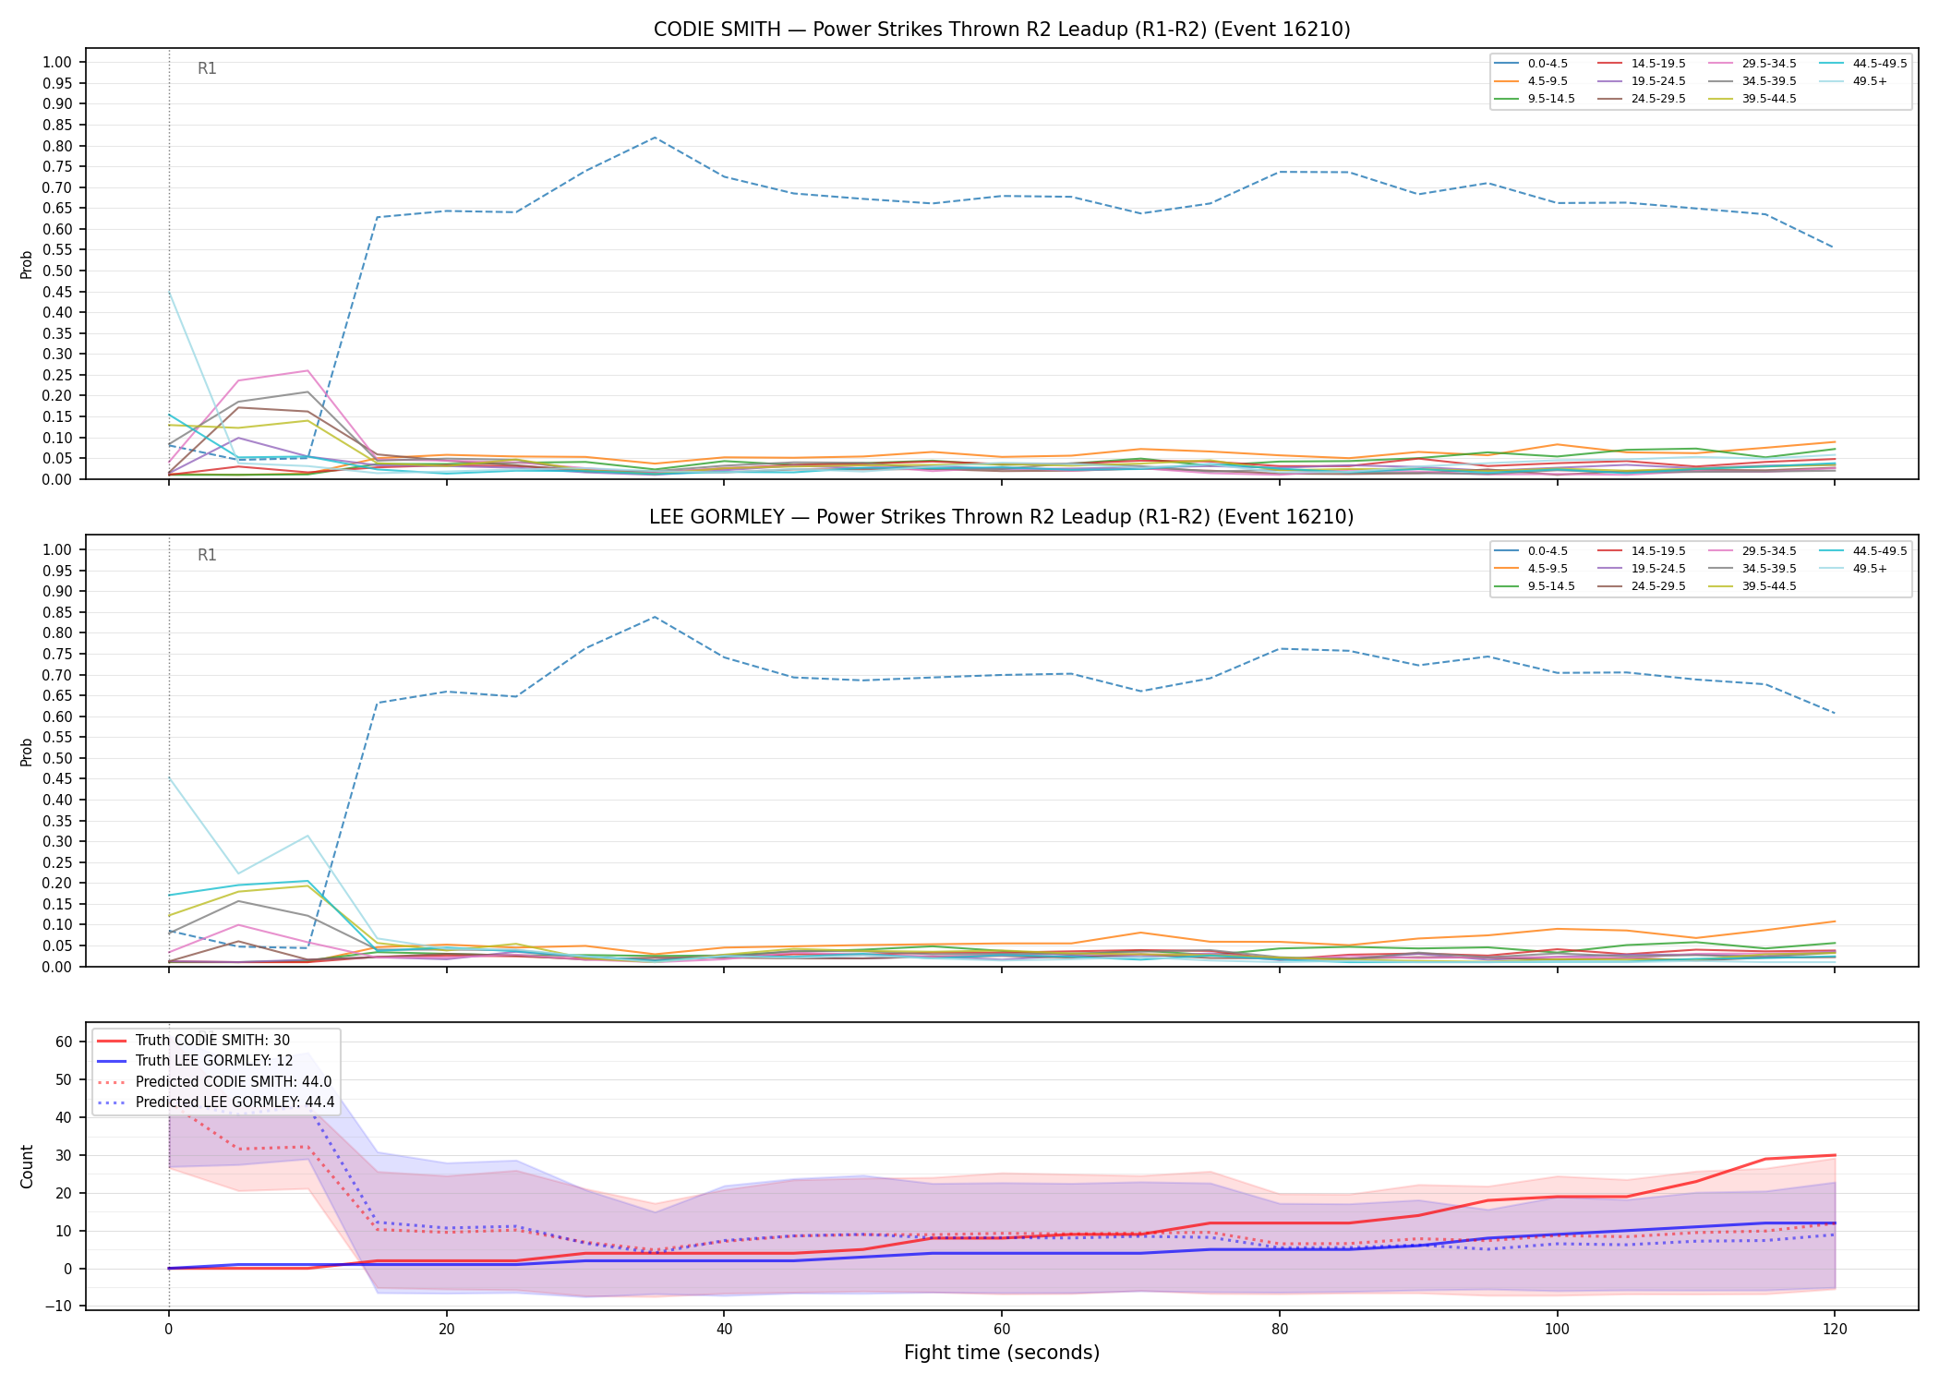Image resolution: width=1939 pixels, height=1385 pixels.
Task: Click "0.0-4.5" in the Codie Smith legend
Action: (x=1548, y=64)
